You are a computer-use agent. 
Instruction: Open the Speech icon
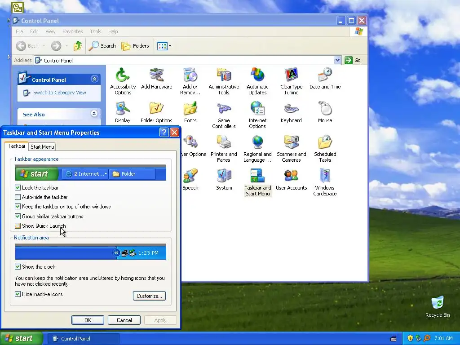coord(190,180)
